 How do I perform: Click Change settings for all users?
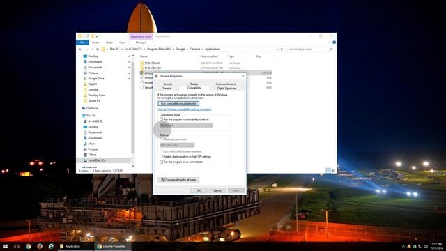click(178, 180)
